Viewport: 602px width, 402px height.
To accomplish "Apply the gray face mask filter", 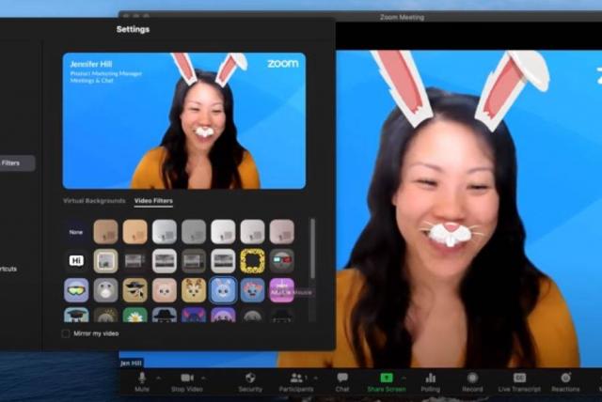I will pos(105,290).
